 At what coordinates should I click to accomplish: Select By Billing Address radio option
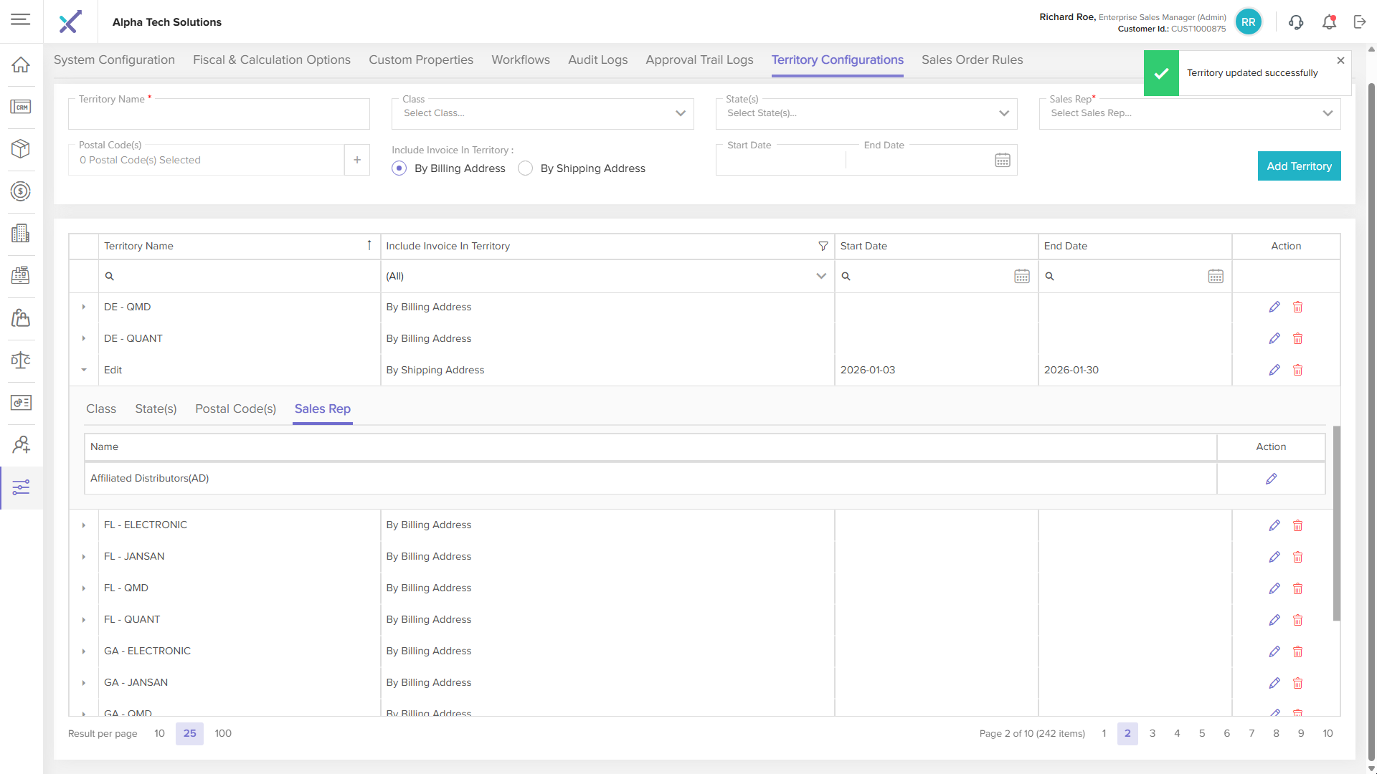399,168
